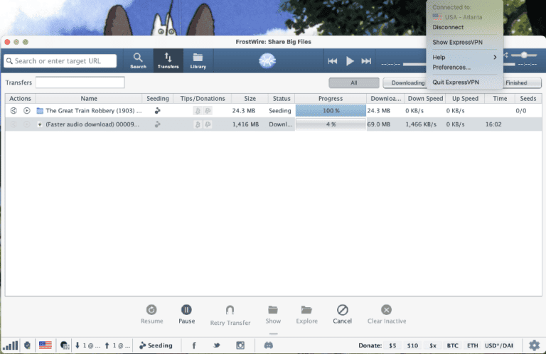
Task: Toggle Seeding status in status bar
Action: point(156,345)
